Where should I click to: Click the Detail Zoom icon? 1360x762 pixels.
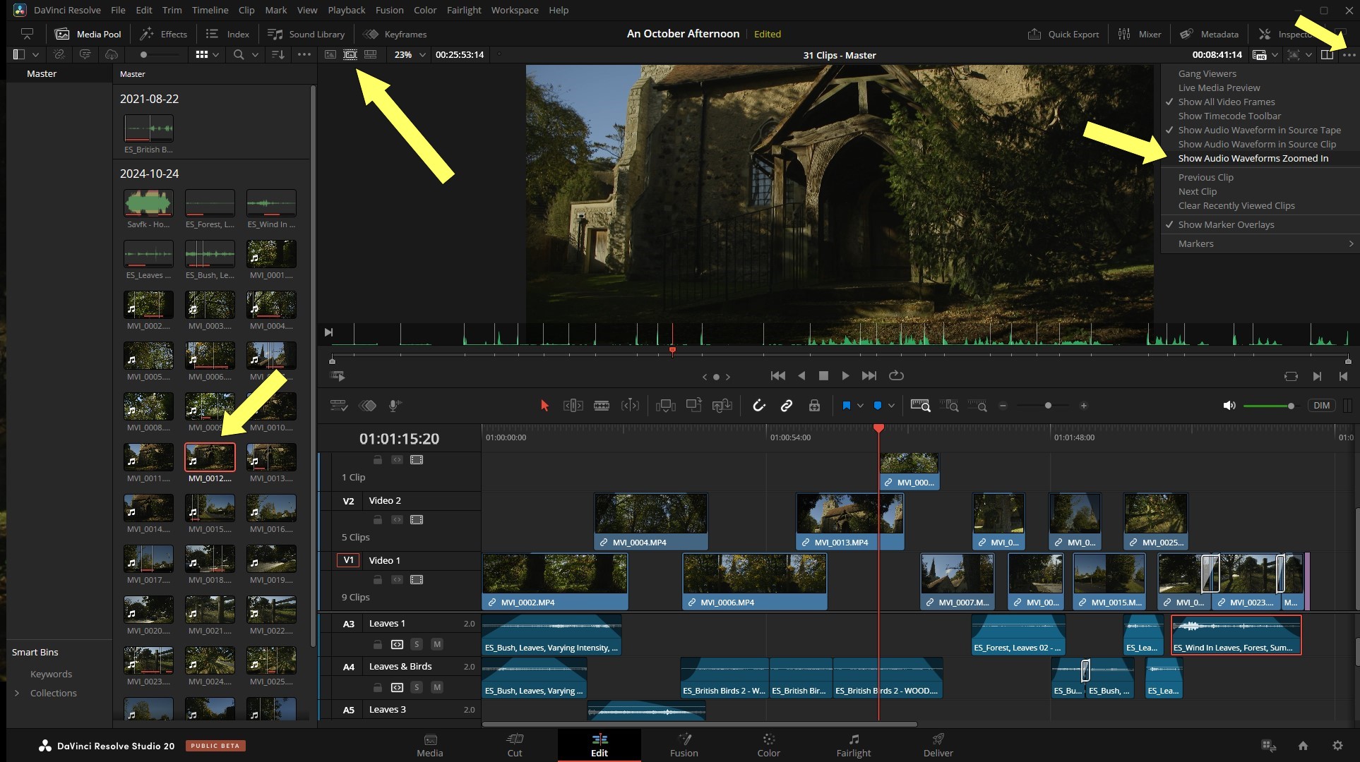pyautogui.click(x=950, y=406)
